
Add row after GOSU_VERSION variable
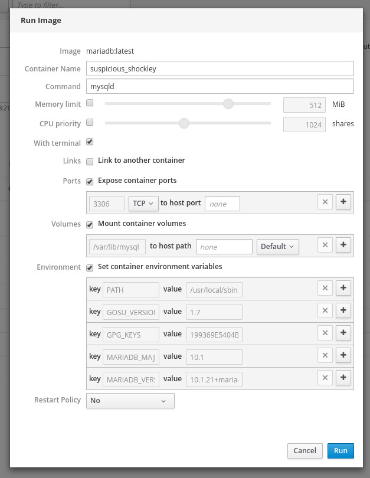(343, 311)
